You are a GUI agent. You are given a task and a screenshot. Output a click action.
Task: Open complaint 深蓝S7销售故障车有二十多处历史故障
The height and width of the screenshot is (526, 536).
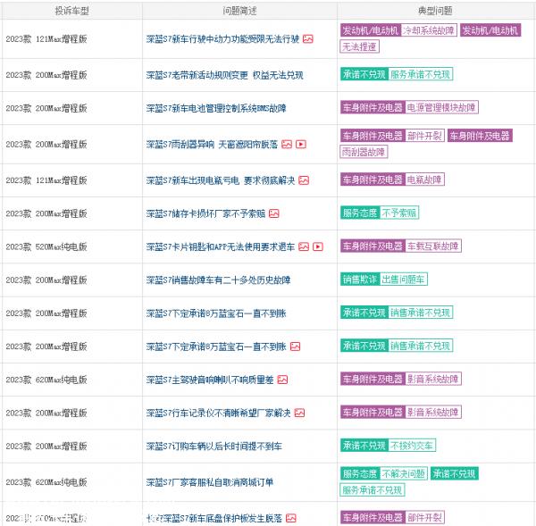(x=219, y=280)
